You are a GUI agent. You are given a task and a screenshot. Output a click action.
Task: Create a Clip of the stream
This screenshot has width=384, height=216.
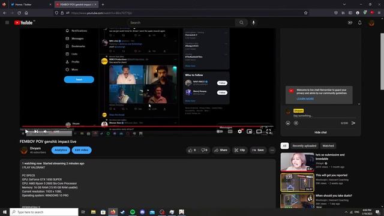point(239,150)
